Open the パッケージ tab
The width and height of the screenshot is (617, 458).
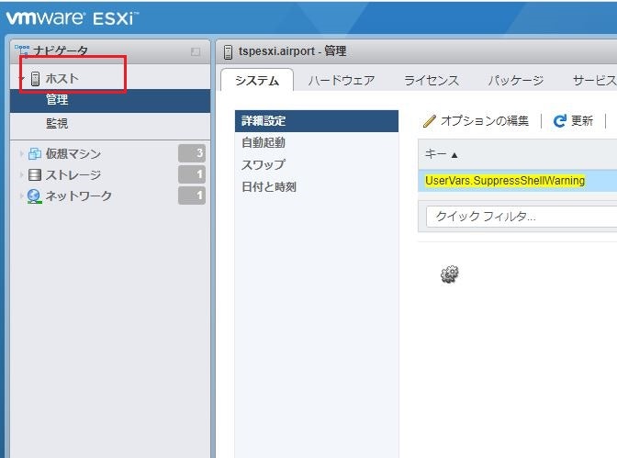coord(516,80)
